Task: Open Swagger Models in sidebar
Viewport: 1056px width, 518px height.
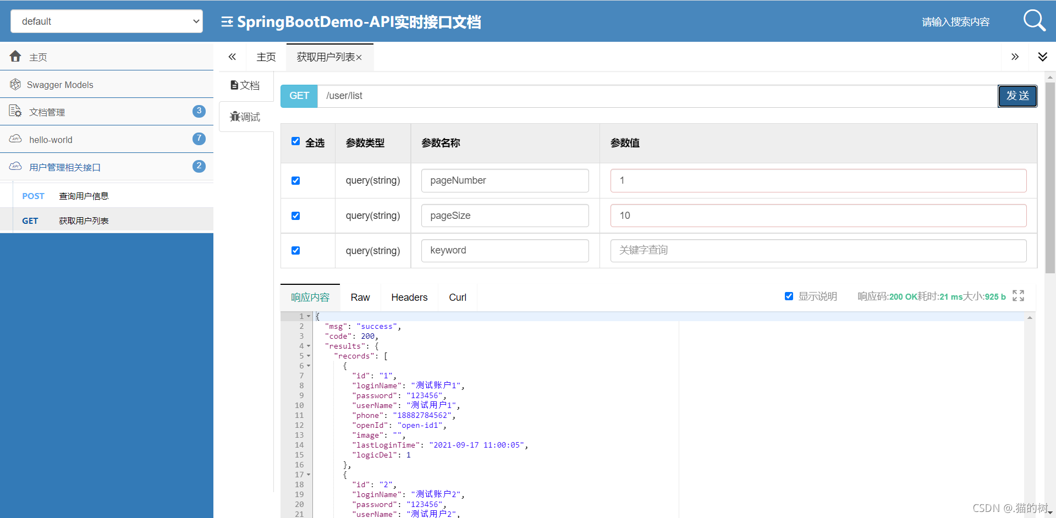Action: point(107,84)
